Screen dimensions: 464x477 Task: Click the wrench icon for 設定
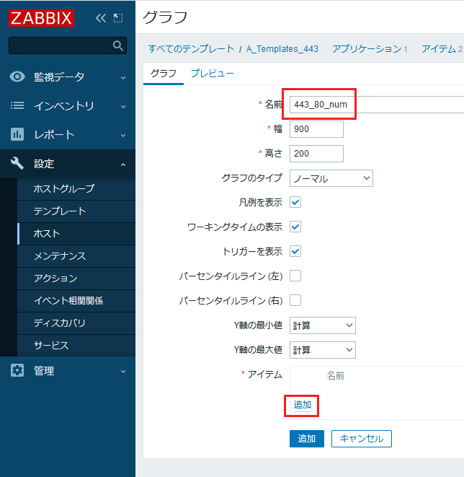tap(17, 163)
